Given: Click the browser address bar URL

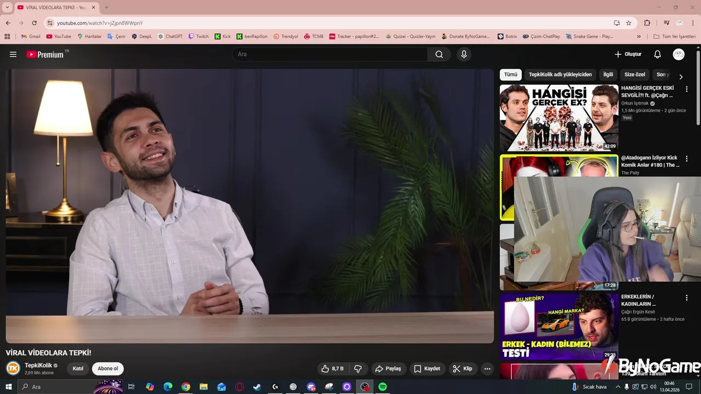Looking at the screenshot, I should pyautogui.click(x=100, y=23).
